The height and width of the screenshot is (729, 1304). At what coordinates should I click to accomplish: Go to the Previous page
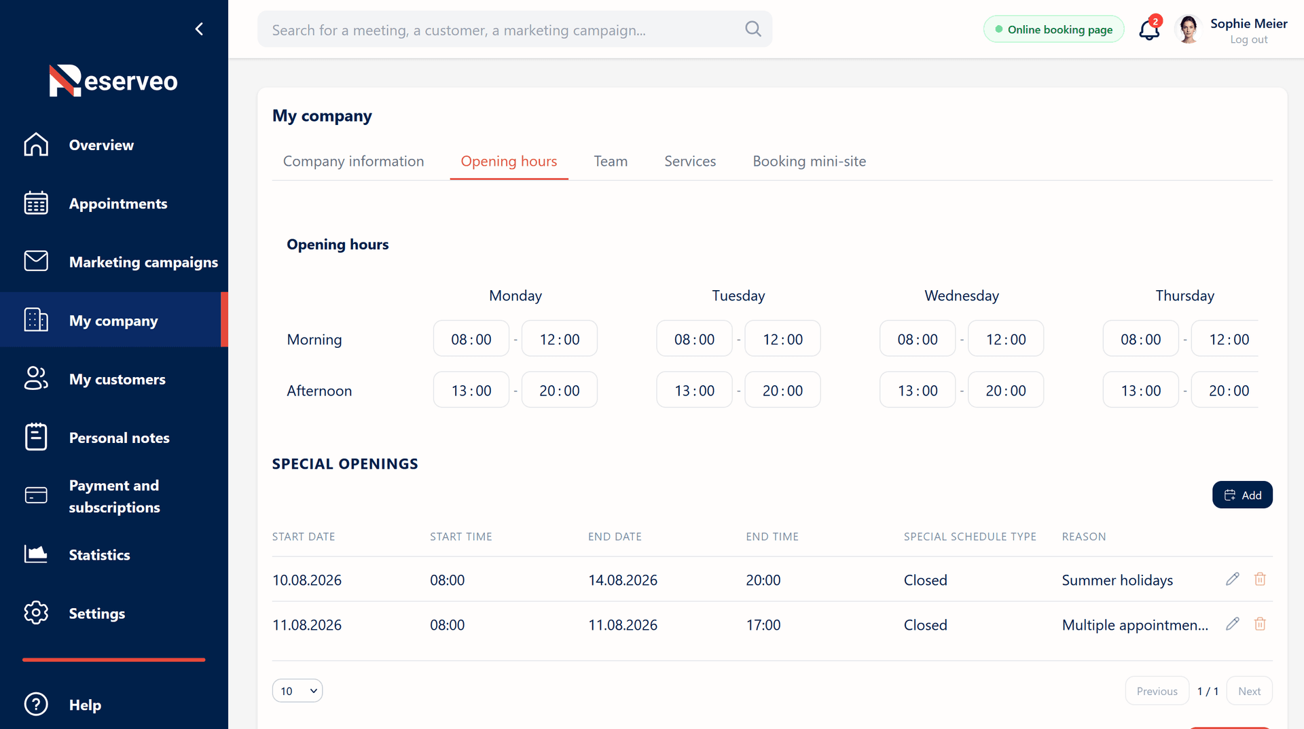coord(1157,691)
